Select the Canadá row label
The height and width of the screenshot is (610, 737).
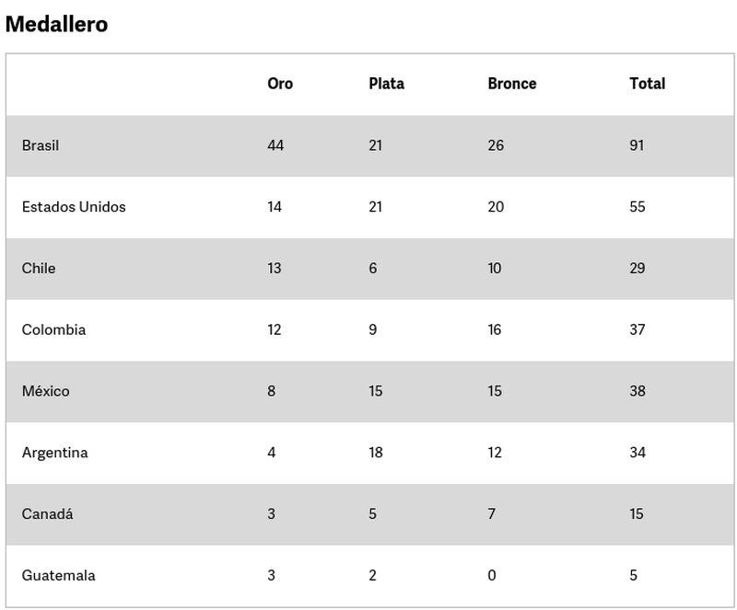[47, 514]
